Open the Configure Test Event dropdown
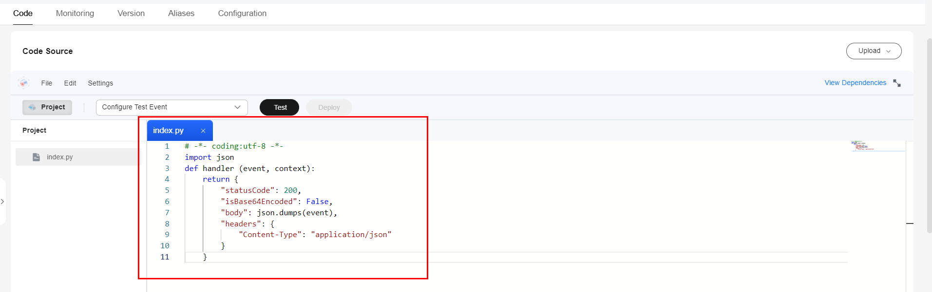Viewport: 932px width, 292px height. (171, 107)
